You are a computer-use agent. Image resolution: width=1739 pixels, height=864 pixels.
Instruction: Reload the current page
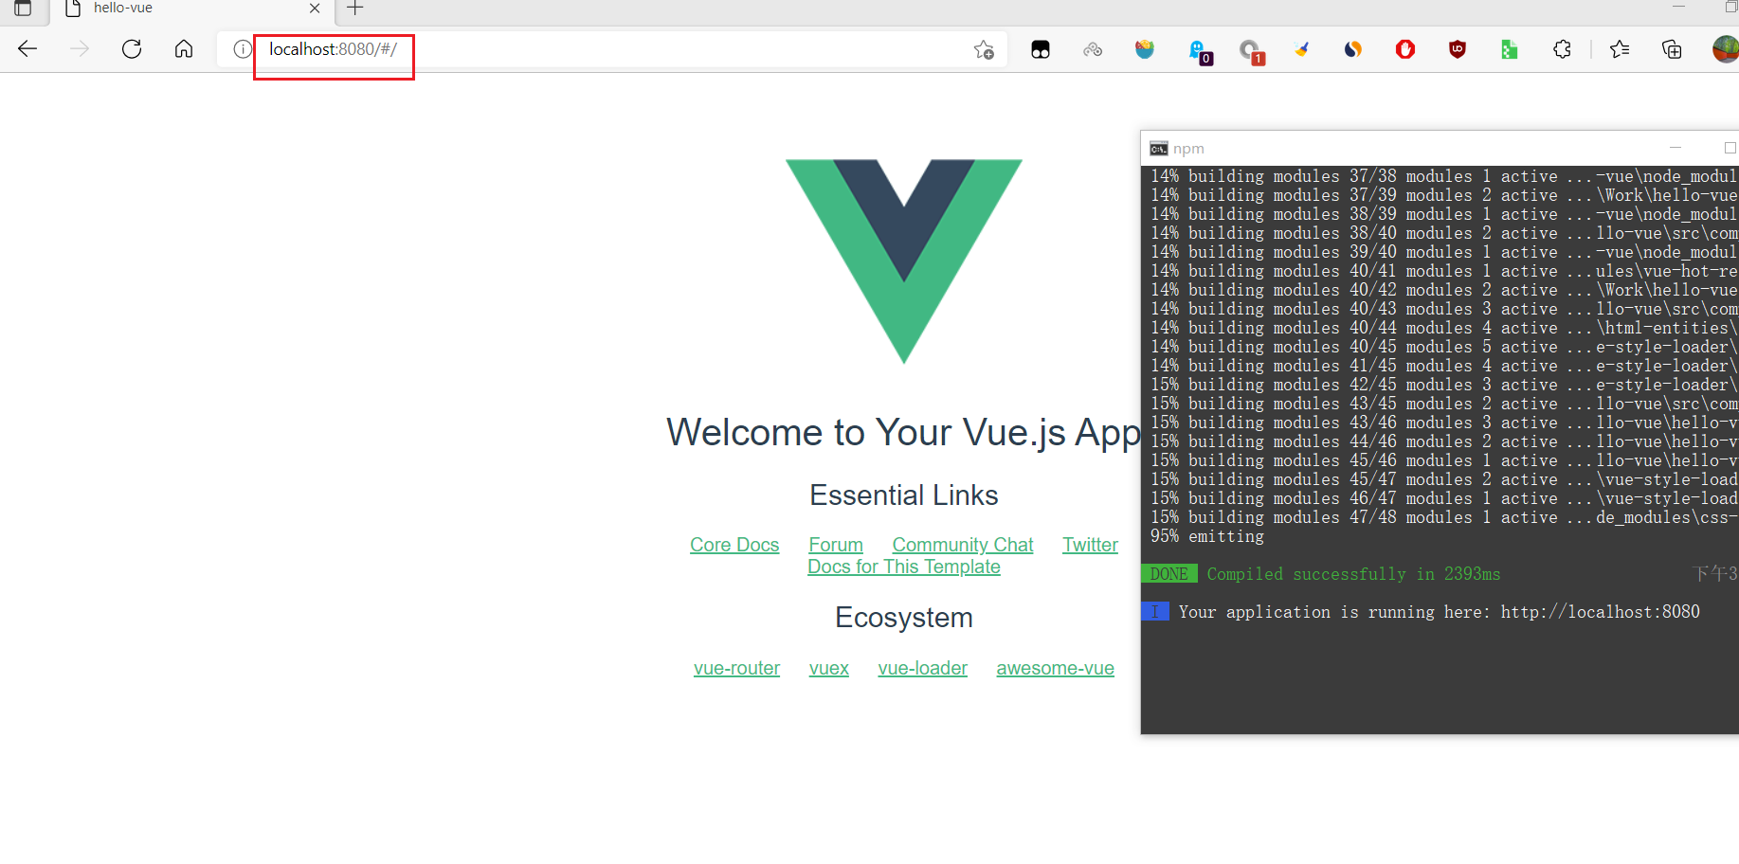(132, 49)
